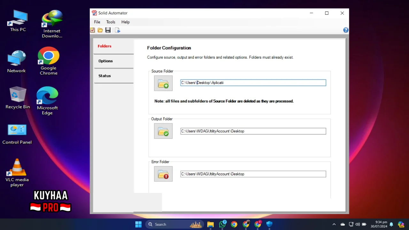Open the Windows Start menu

[x=138, y=224]
